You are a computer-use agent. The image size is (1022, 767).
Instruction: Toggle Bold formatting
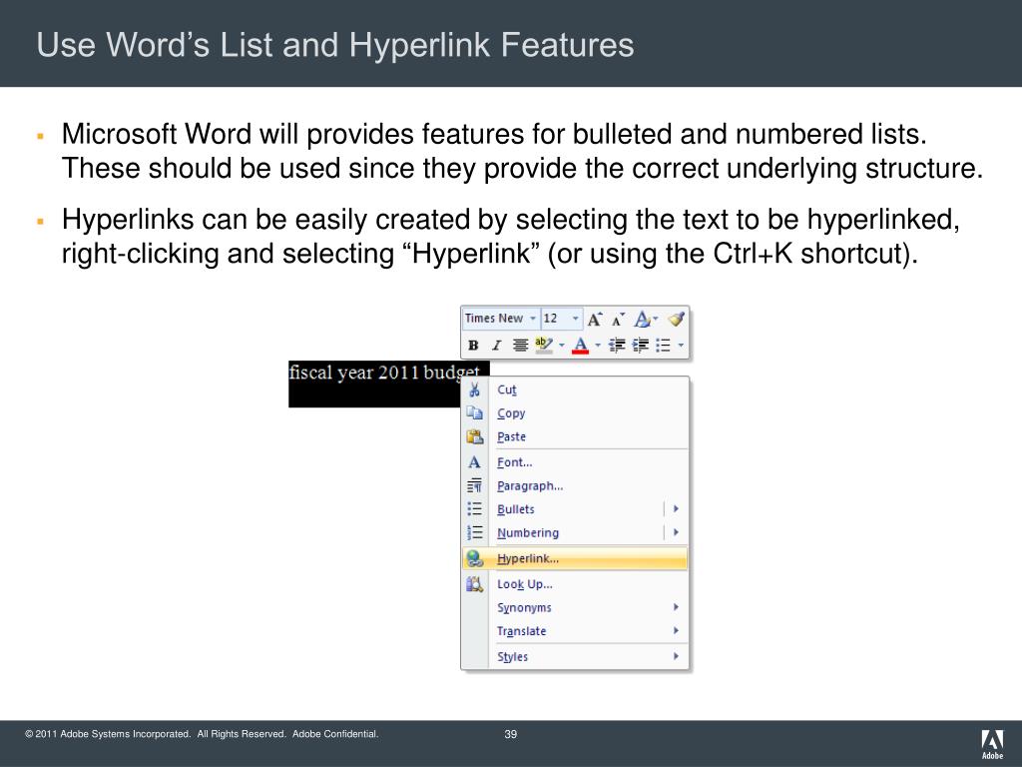(473, 346)
